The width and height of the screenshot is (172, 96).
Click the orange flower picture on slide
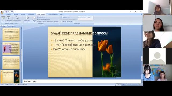[x=107, y=52]
